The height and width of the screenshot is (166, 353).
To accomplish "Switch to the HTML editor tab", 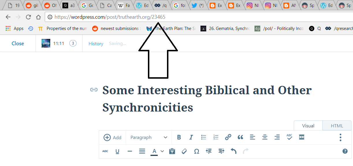I will 337,126.
